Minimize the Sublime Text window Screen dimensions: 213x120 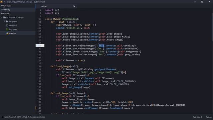point(195,2)
